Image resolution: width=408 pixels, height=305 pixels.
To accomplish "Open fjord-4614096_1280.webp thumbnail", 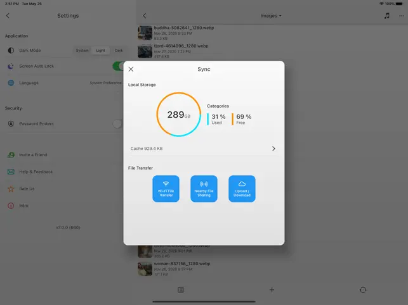I will pos(145,51).
